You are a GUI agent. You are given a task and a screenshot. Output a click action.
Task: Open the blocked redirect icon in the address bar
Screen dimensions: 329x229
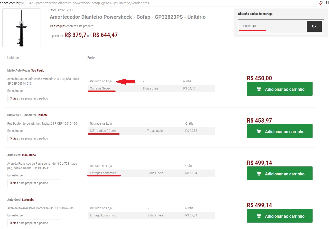pyautogui.click(x=321, y=3)
